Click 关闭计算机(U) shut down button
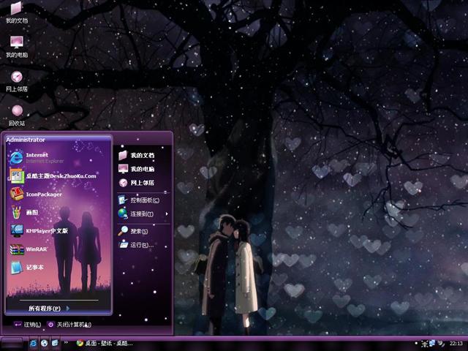The height and width of the screenshot is (351, 468). 69,325
